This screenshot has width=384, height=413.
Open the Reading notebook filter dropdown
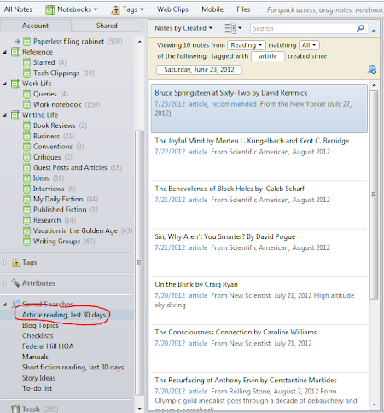pos(247,45)
